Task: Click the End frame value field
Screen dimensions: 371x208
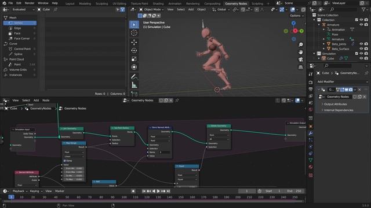Action: (x=294, y=191)
